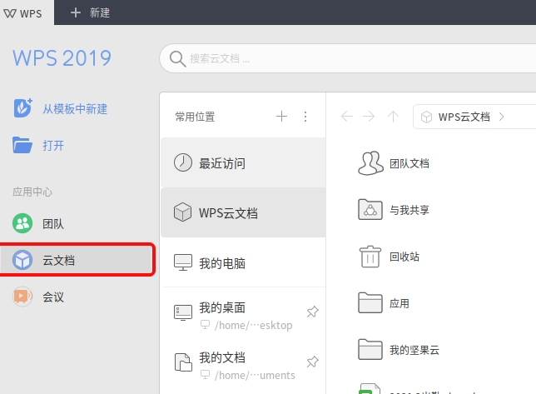Toggle the pin for 我的文档
Image resolution: width=536 pixels, height=394 pixels.
pos(312,362)
